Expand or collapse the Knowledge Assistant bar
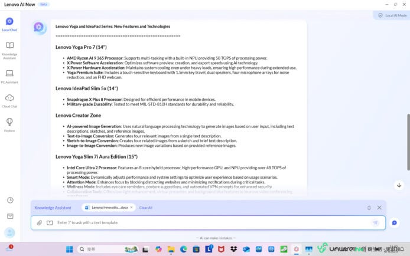The image size is (410, 256). (x=369, y=208)
